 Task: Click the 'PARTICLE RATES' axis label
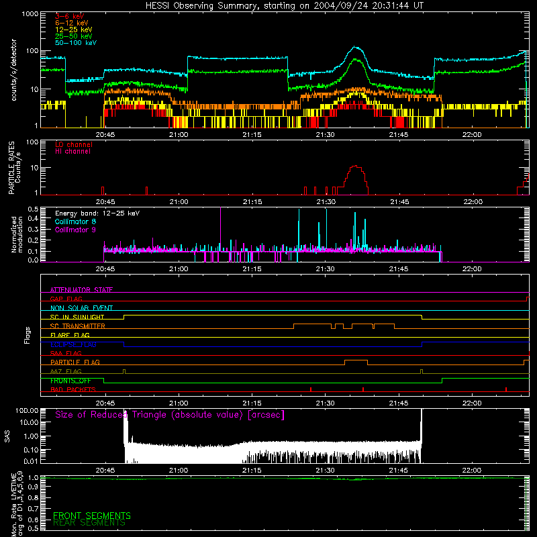coord(11,168)
